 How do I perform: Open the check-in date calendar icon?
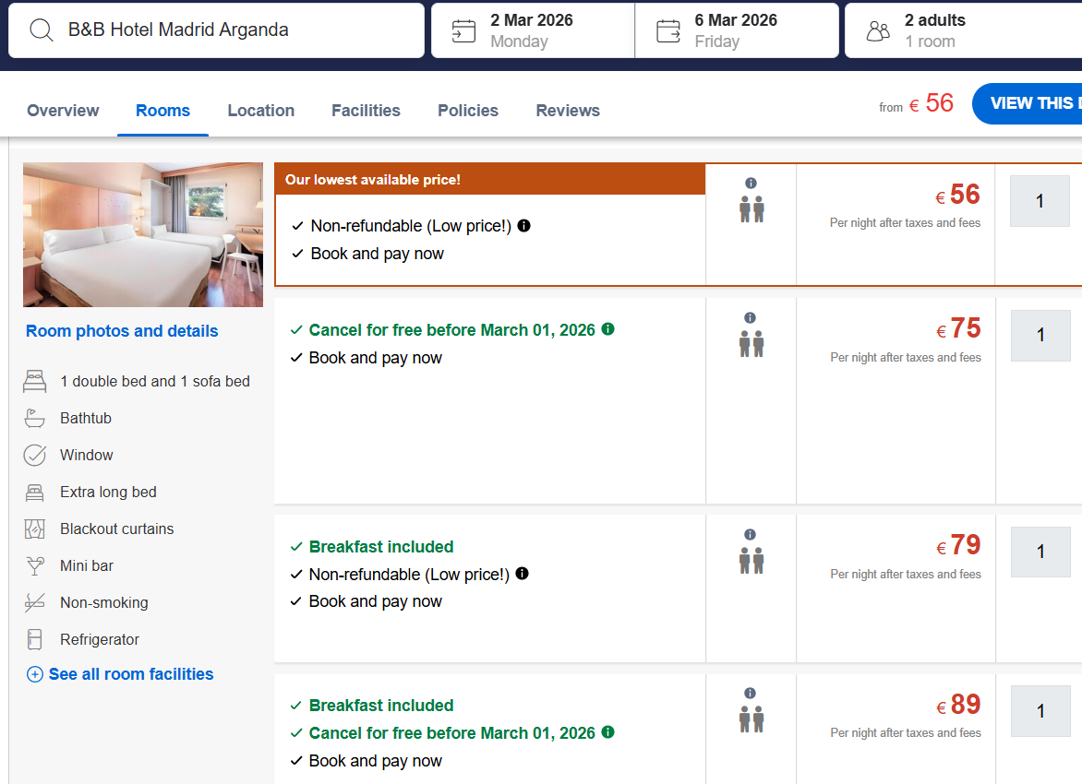463,31
